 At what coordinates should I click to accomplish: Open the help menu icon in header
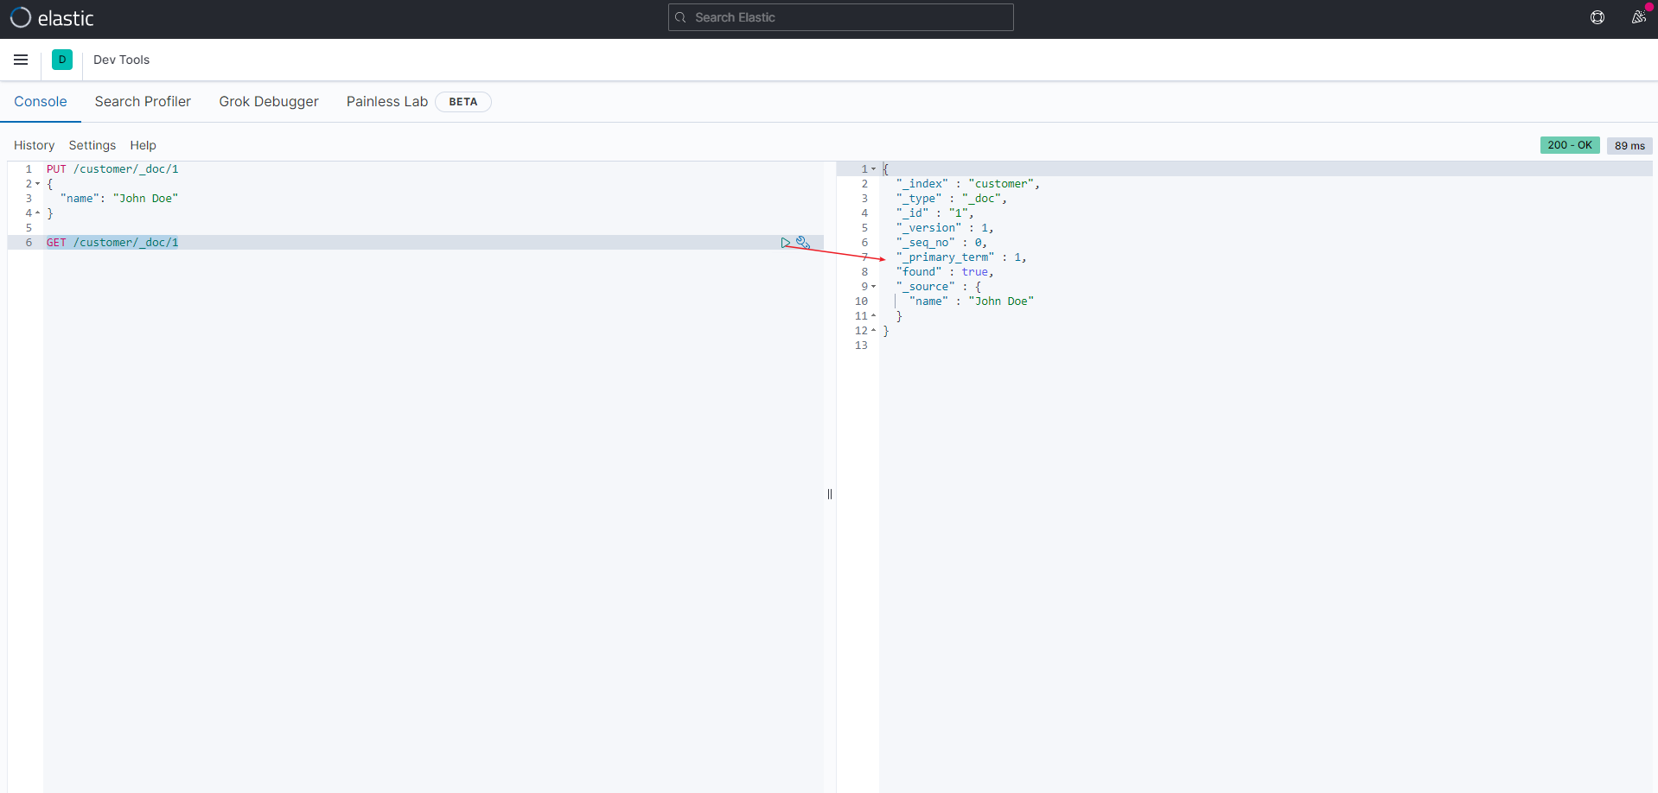coord(1597,17)
